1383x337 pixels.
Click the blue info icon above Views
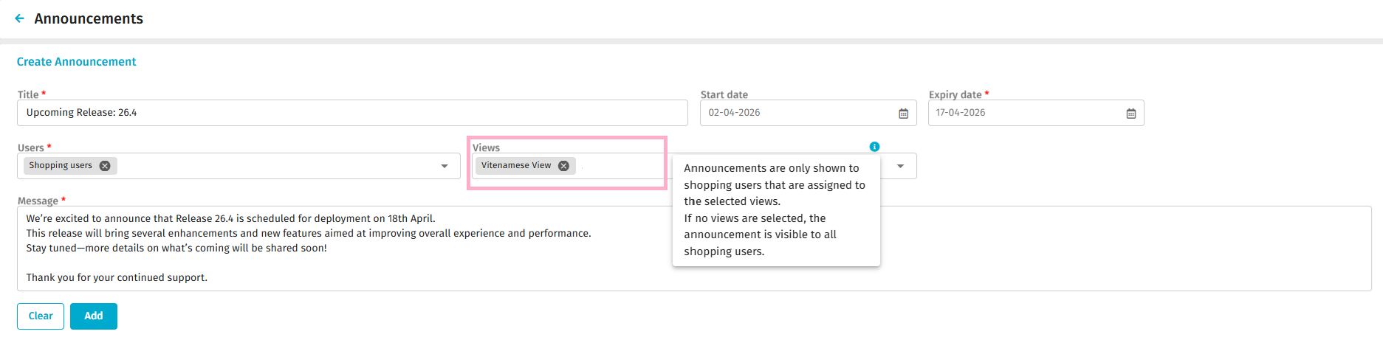pyautogui.click(x=874, y=147)
